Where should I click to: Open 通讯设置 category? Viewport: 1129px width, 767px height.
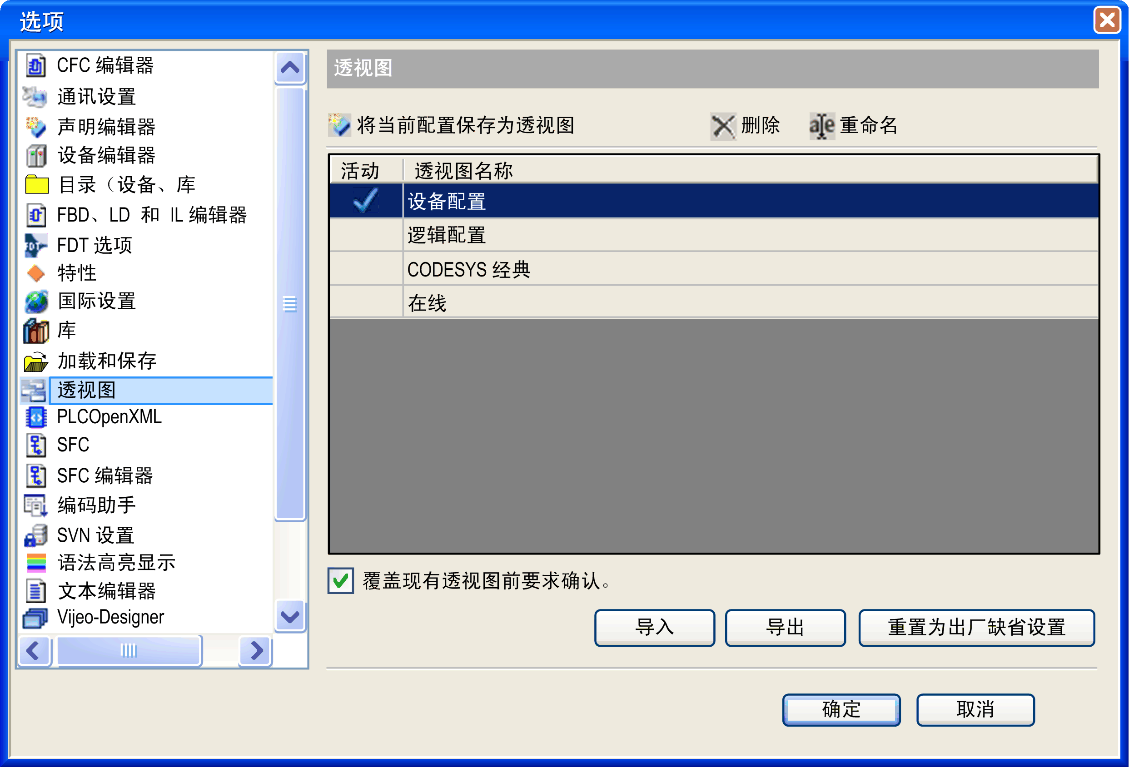(96, 97)
